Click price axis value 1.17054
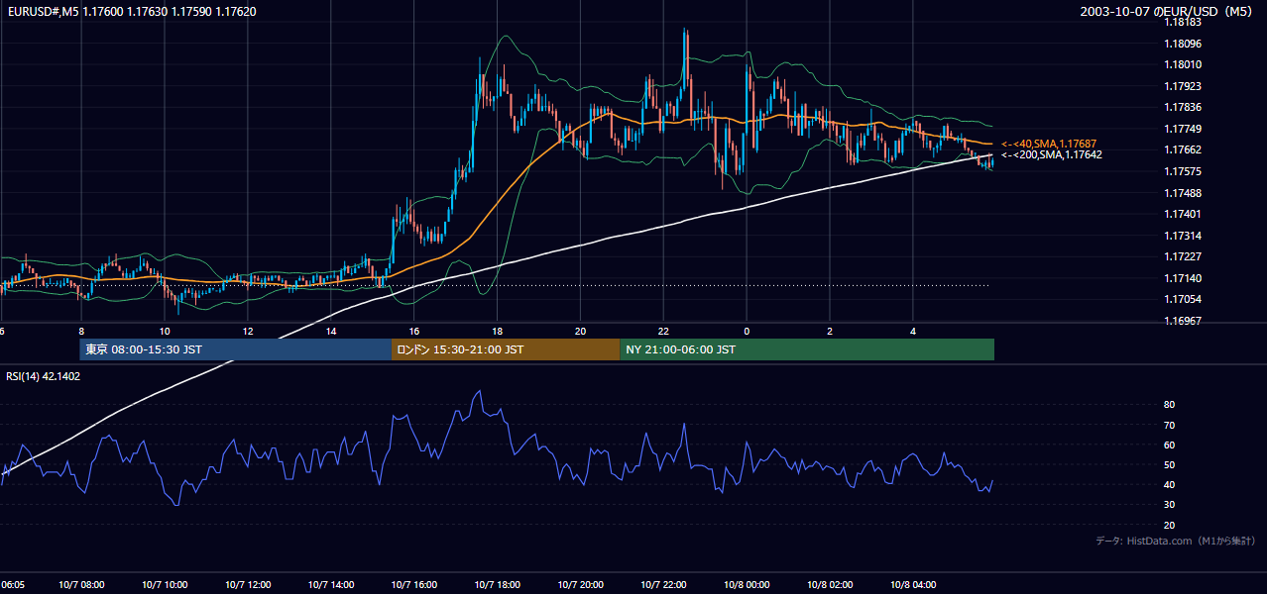This screenshot has width=1267, height=594. (x=1181, y=299)
